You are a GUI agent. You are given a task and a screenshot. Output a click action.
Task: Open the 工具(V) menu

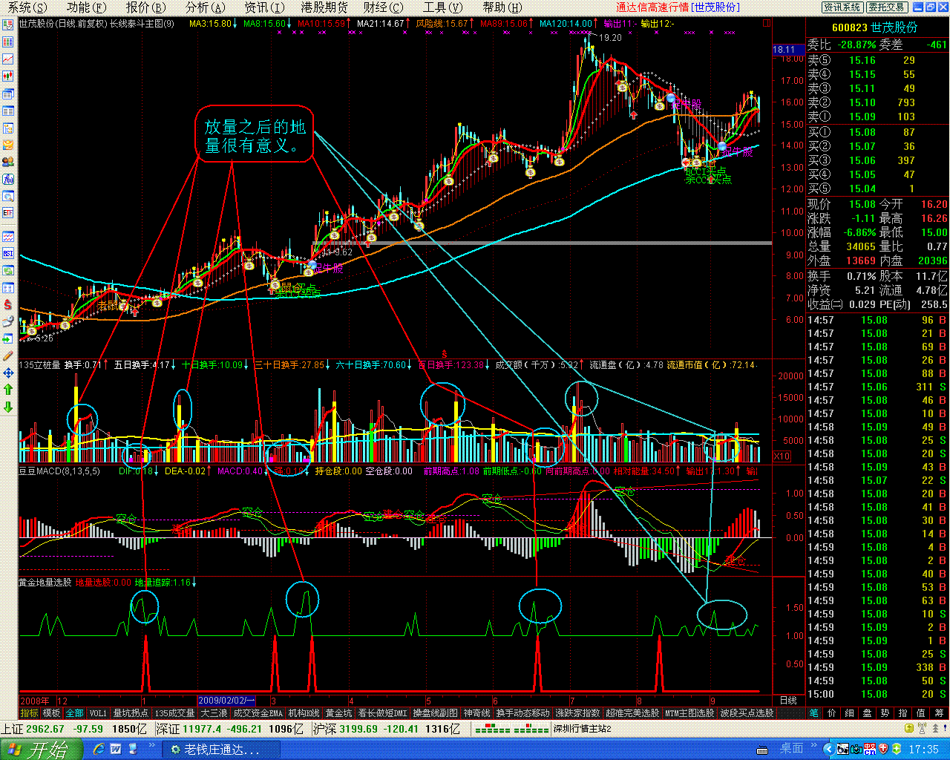coord(443,7)
